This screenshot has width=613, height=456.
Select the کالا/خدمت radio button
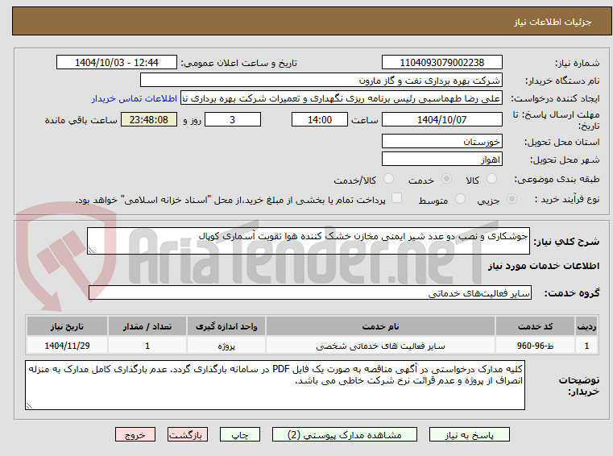point(388,179)
